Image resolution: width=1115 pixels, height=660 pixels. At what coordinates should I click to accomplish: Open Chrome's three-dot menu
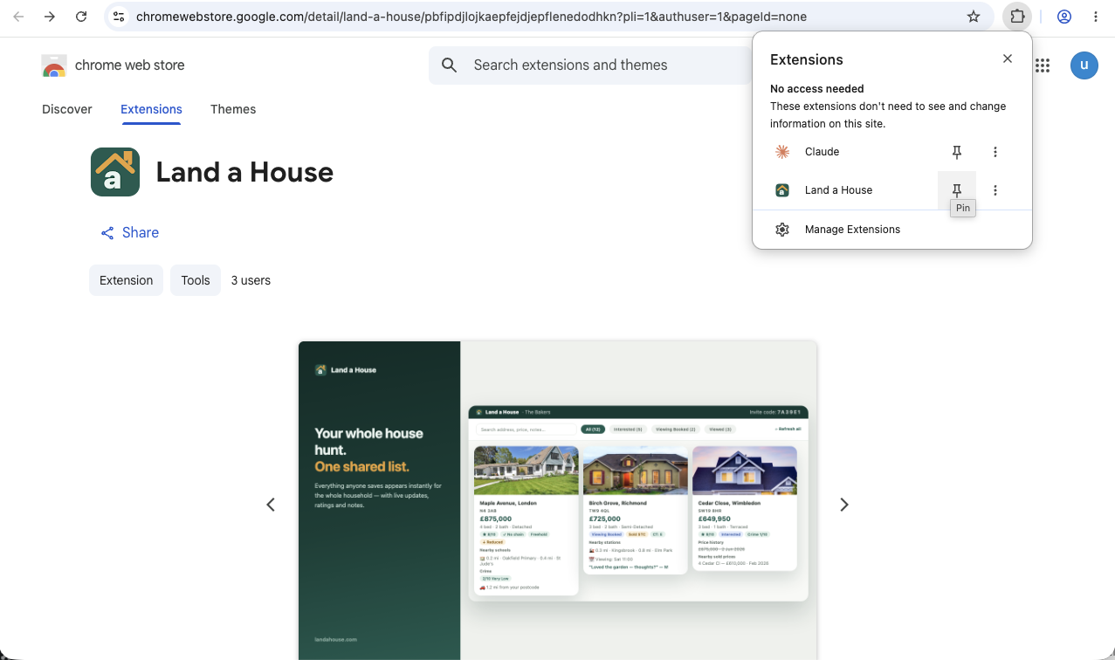1096,17
